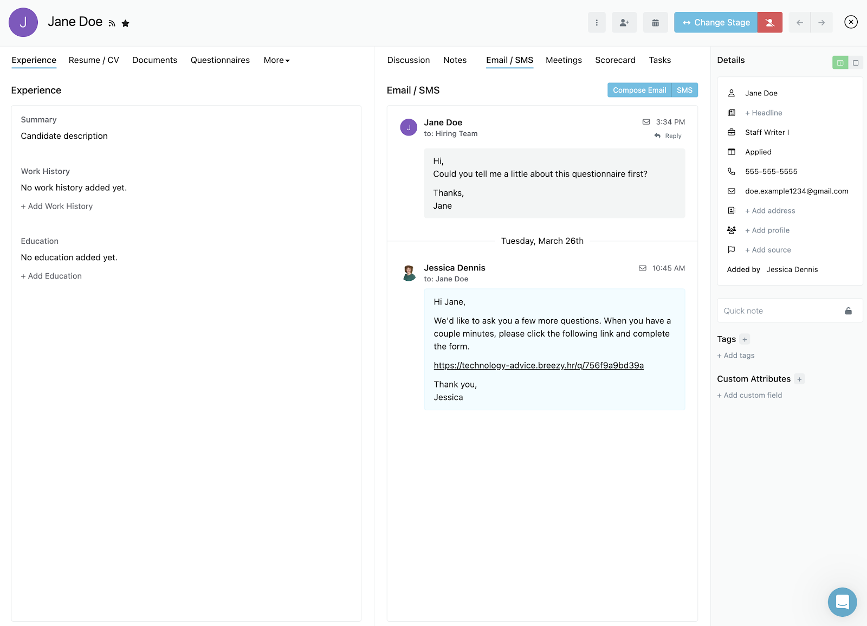Open the Tasks tab
867x626 pixels.
[660, 60]
